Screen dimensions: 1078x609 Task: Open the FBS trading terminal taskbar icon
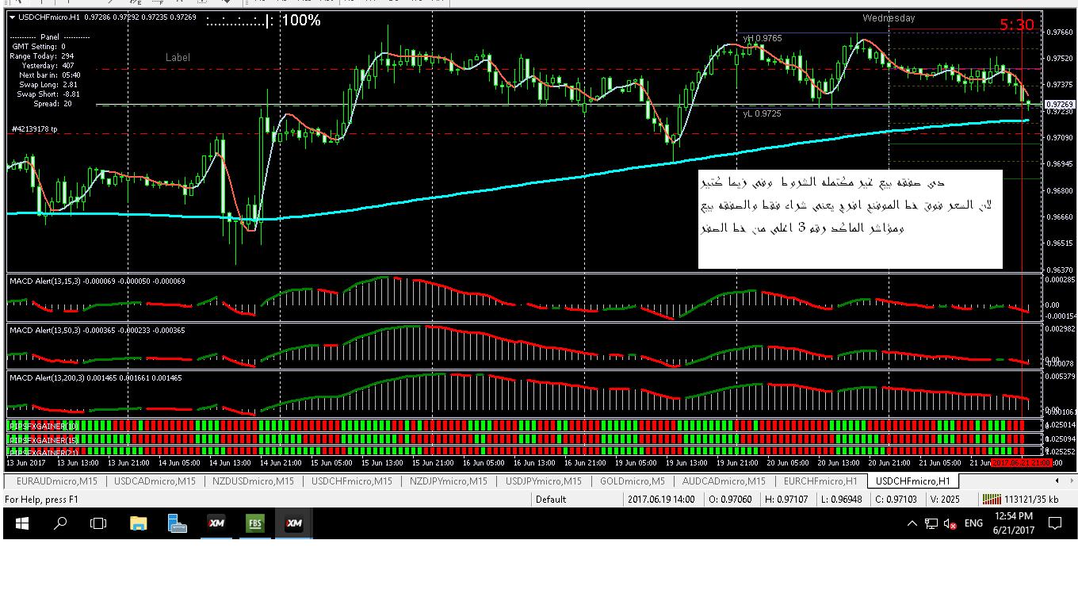click(x=255, y=523)
